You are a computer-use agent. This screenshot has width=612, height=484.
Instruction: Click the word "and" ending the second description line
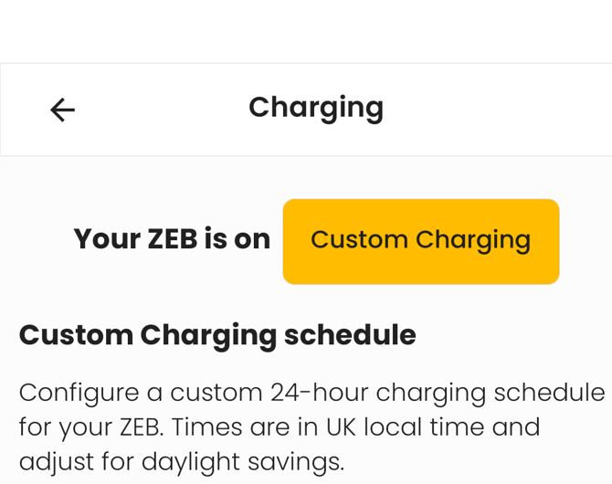[516, 426]
